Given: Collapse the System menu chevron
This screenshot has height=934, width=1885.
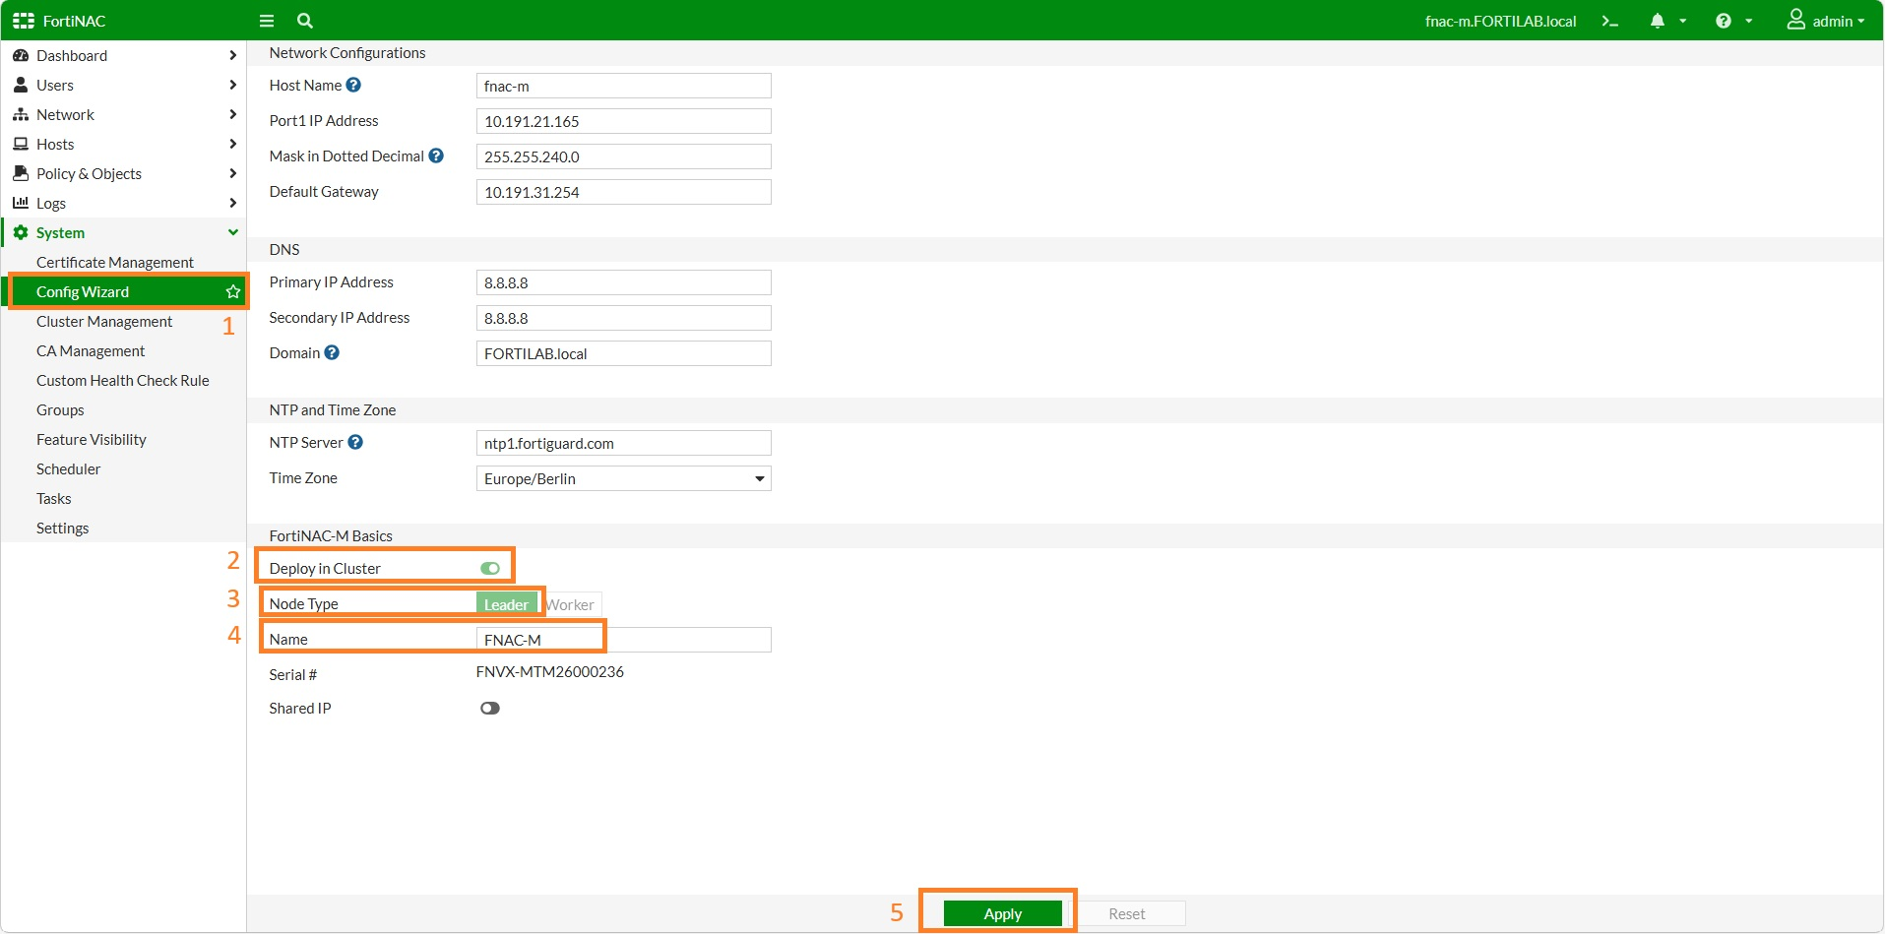Looking at the screenshot, I should point(233,233).
